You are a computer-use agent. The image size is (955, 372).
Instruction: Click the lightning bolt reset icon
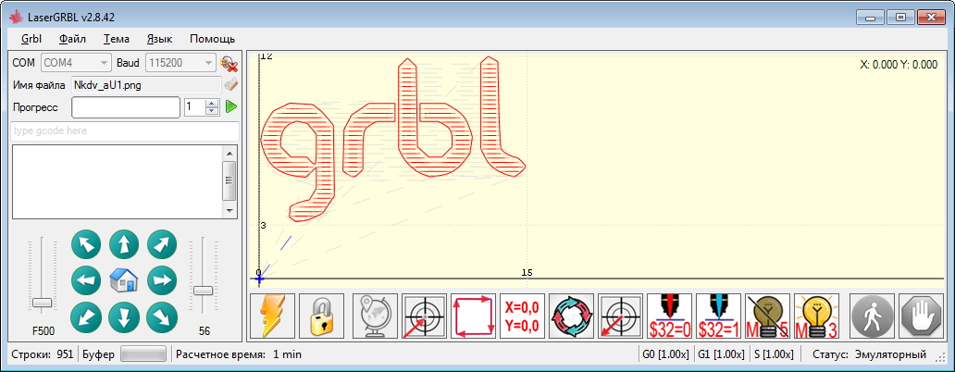point(273,316)
